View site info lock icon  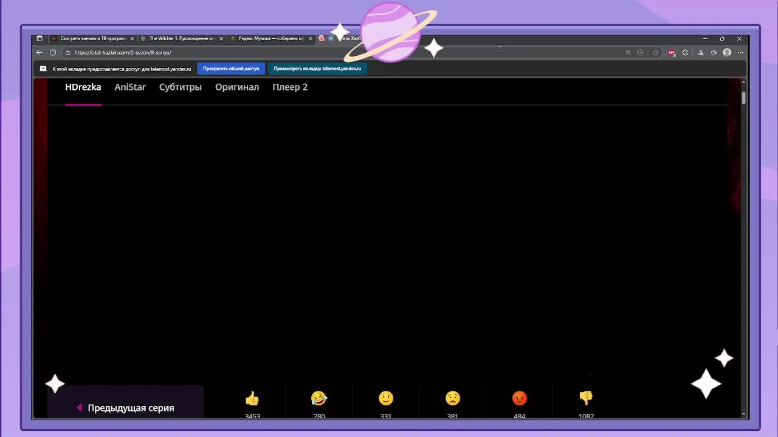[x=68, y=53]
